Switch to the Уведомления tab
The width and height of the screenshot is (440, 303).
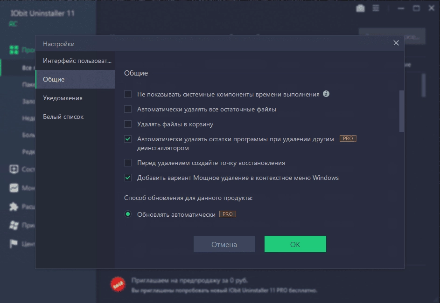pyautogui.click(x=75, y=98)
